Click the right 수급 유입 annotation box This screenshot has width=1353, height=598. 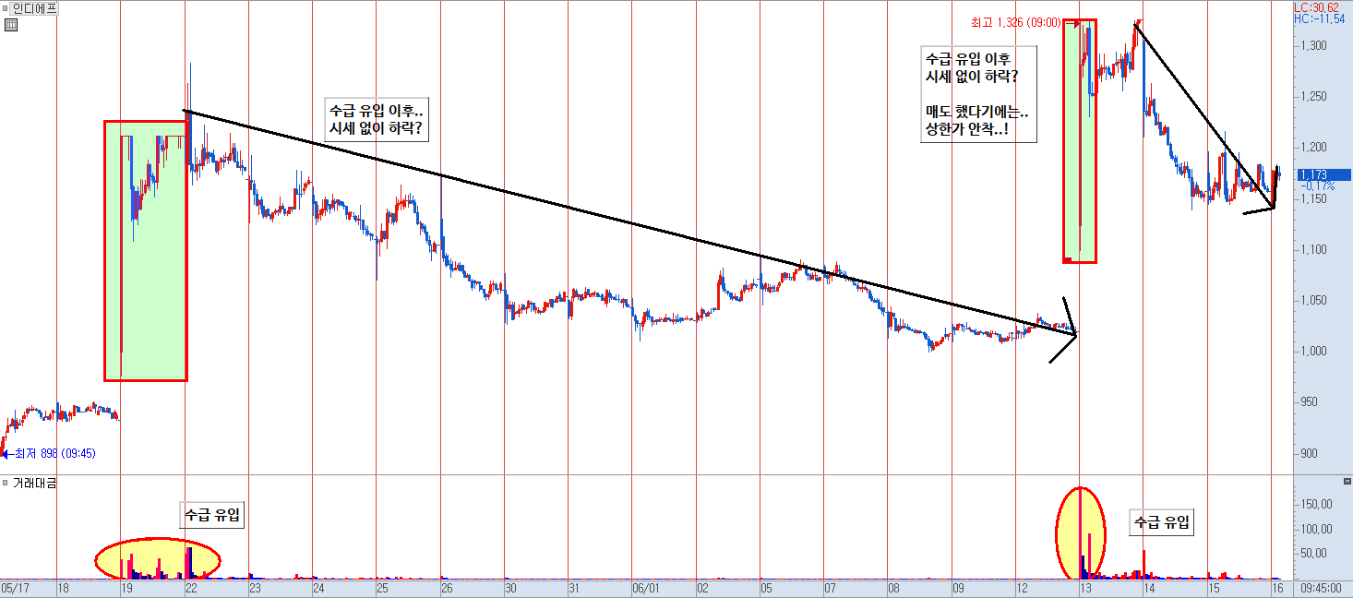tap(1161, 522)
